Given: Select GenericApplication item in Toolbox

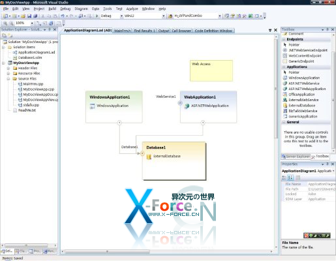Looking at the screenshot, I should click(303, 116).
